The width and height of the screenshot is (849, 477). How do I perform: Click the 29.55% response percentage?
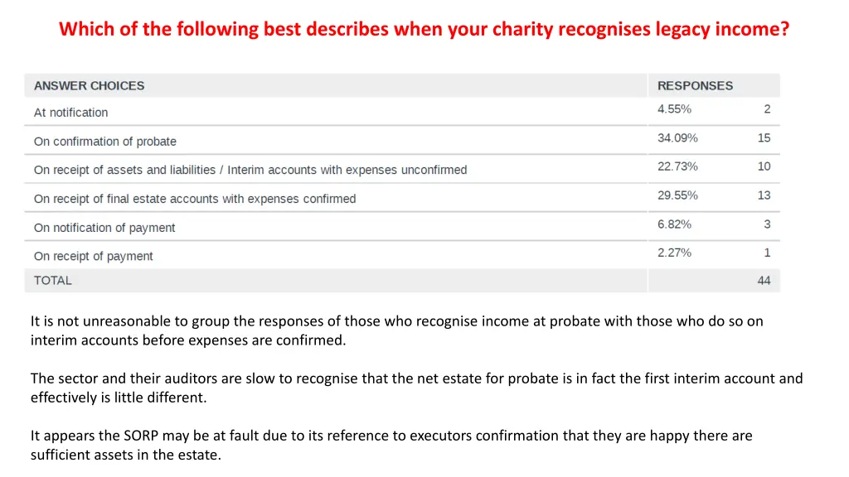pyautogui.click(x=677, y=195)
